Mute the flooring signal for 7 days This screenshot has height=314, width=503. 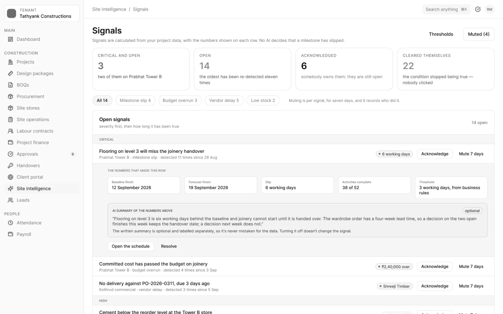[471, 154]
